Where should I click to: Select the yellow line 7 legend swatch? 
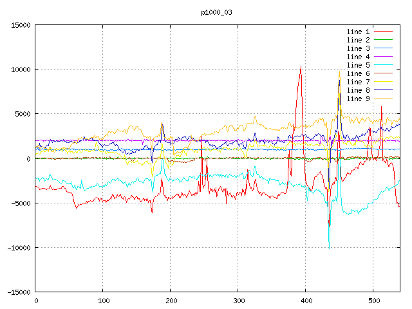[384, 82]
